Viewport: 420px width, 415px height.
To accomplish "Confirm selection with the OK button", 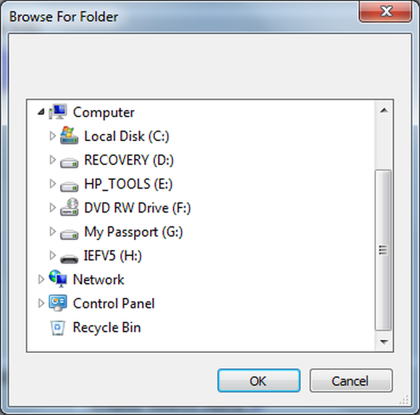I will (259, 381).
